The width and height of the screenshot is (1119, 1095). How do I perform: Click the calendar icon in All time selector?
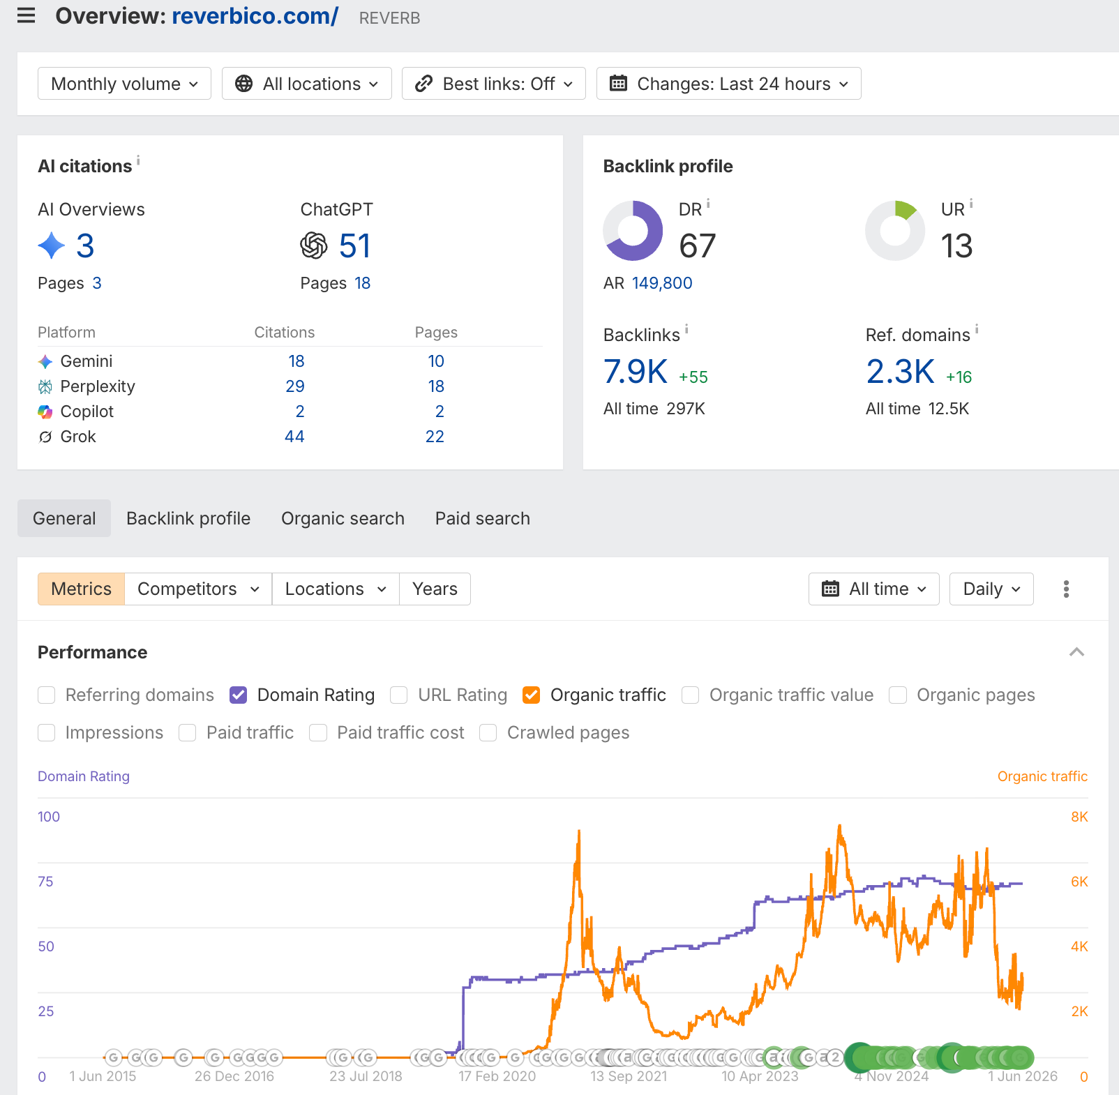830,589
